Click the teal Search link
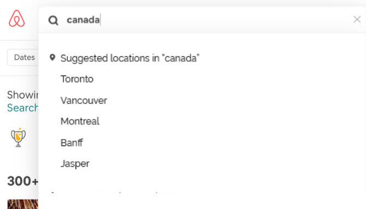The height and width of the screenshot is (209, 366). click(22, 108)
